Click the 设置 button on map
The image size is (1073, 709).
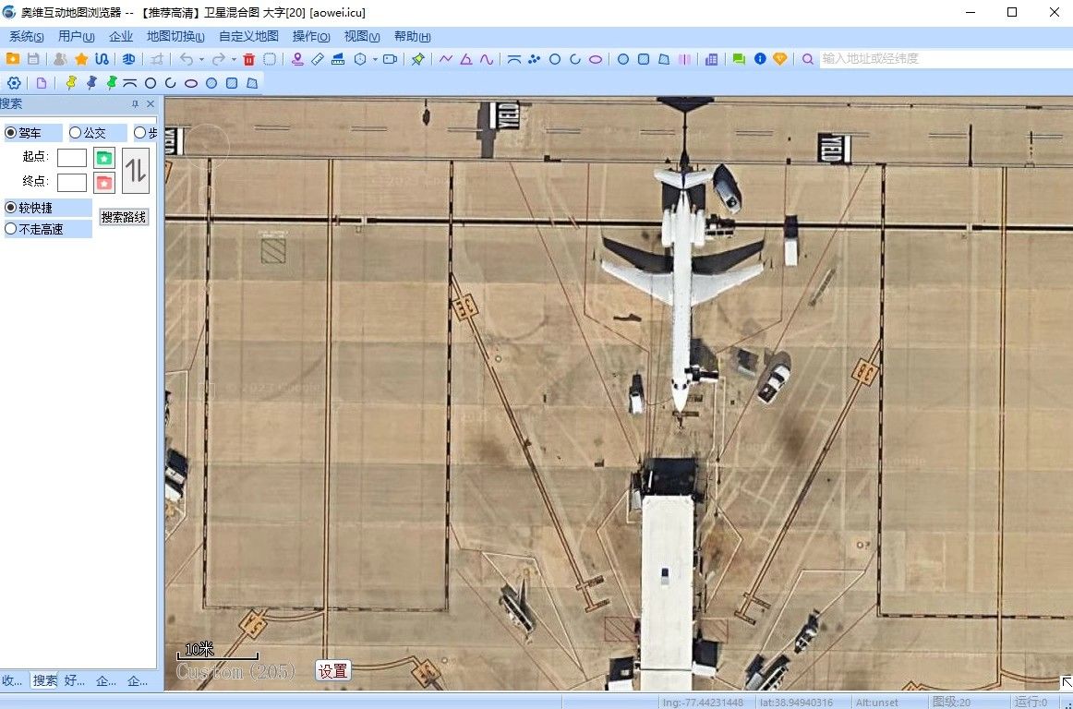point(332,671)
